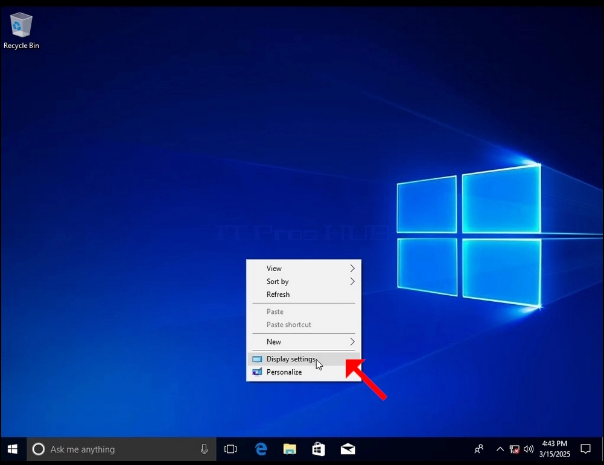This screenshot has height=465, width=604.
Task: Open the Recycle Bin desktop icon
Action: point(21,31)
